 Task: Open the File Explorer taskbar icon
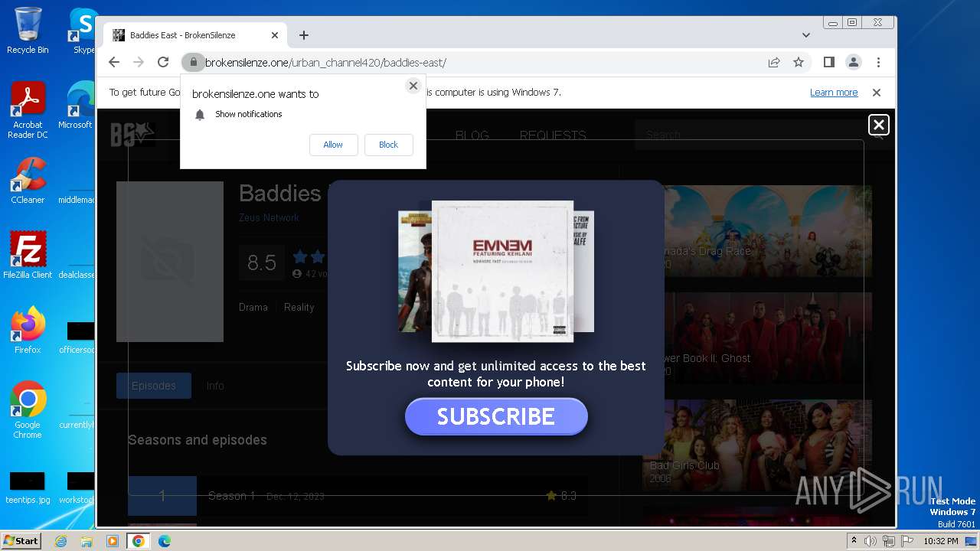87,541
